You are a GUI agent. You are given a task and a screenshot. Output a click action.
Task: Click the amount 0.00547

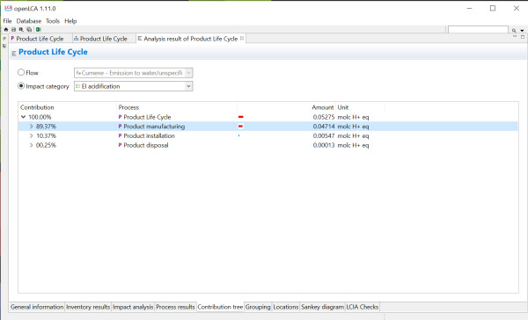(324, 136)
